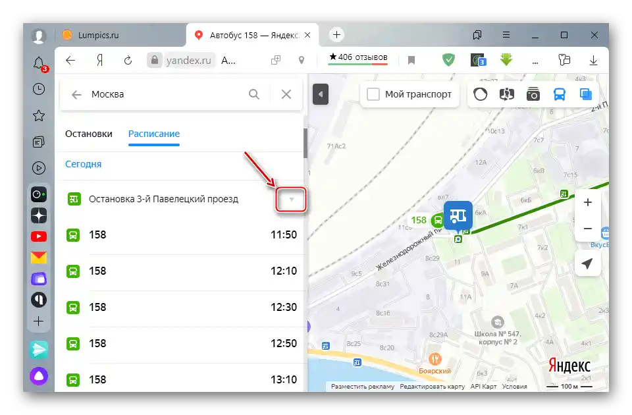Toggle public transport bus layer
This screenshot has width=632, height=415.
[560, 94]
